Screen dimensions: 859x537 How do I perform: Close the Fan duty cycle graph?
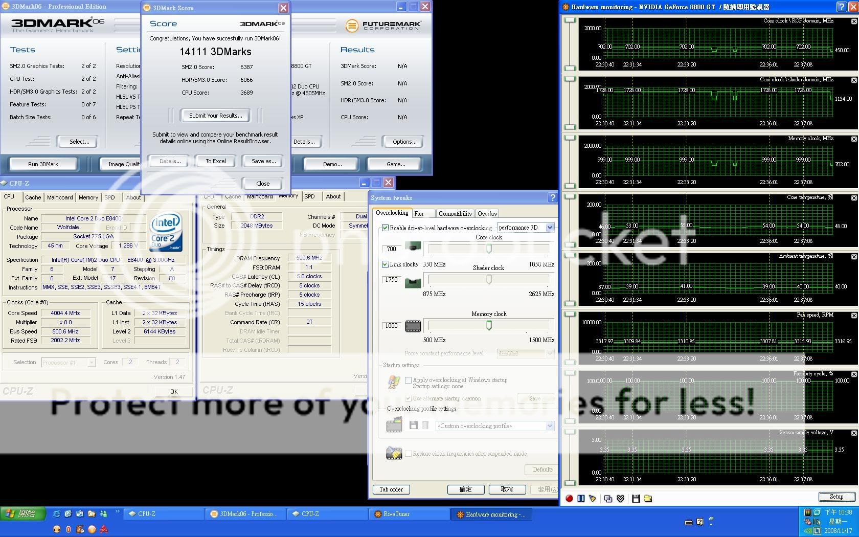854,374
